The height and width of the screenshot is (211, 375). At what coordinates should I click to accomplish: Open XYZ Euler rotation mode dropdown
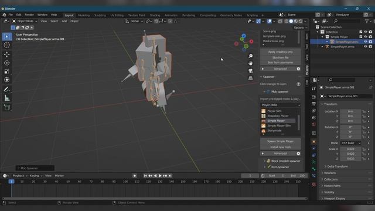tap(350, 143)
